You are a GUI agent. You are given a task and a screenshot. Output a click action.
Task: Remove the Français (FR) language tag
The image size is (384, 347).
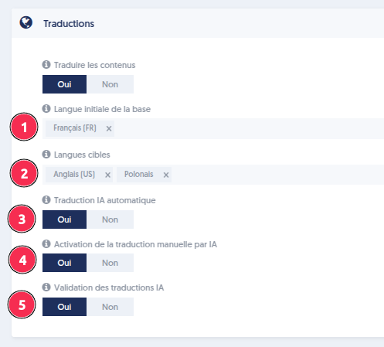pyautogui.click(x=109, y=128)
